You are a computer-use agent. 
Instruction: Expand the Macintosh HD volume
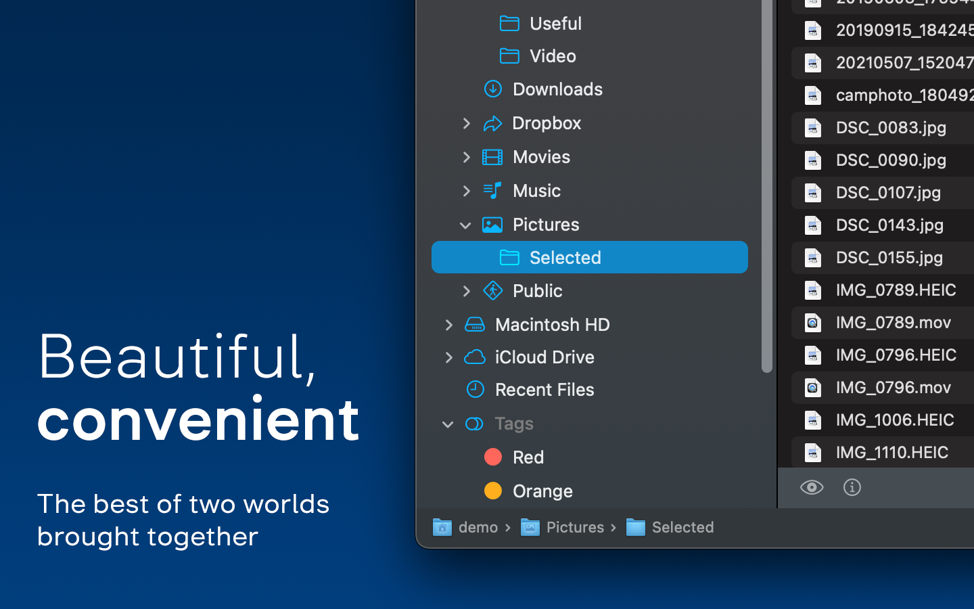tap(448, 325)
